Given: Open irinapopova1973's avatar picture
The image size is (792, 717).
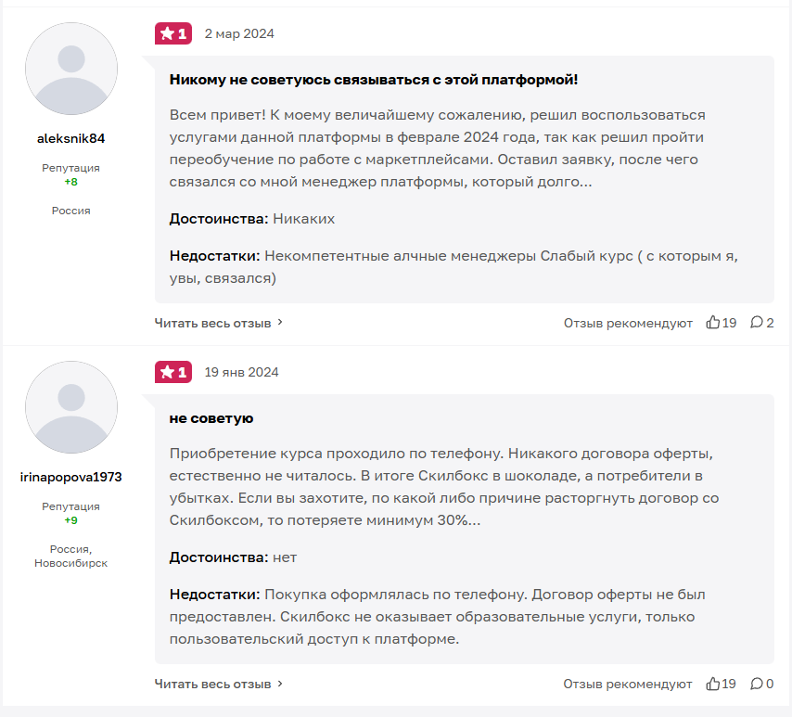Looking at the screenshot, I should [x=71, y=408].
